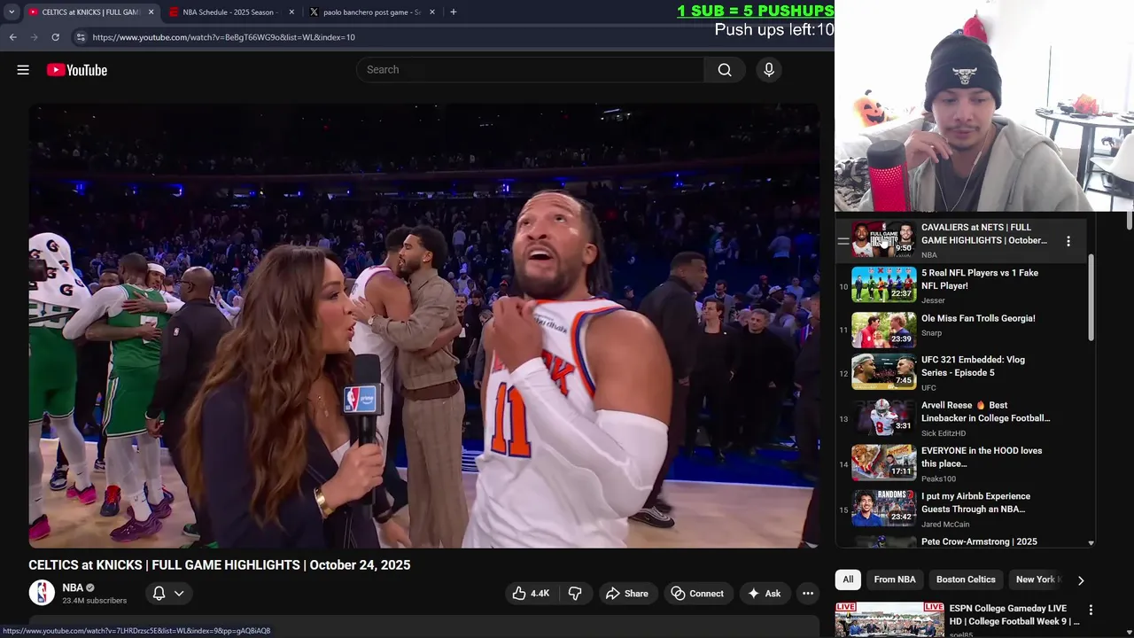Play 5 Real NFL Players vs 1 Fake thumbnail

click(x=883, y=284)
